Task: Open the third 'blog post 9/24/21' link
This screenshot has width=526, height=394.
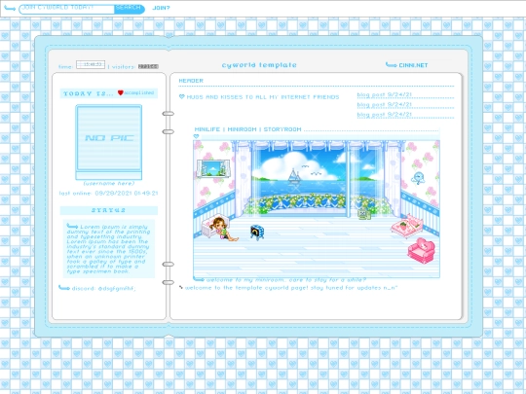Action: click(384, 114)
